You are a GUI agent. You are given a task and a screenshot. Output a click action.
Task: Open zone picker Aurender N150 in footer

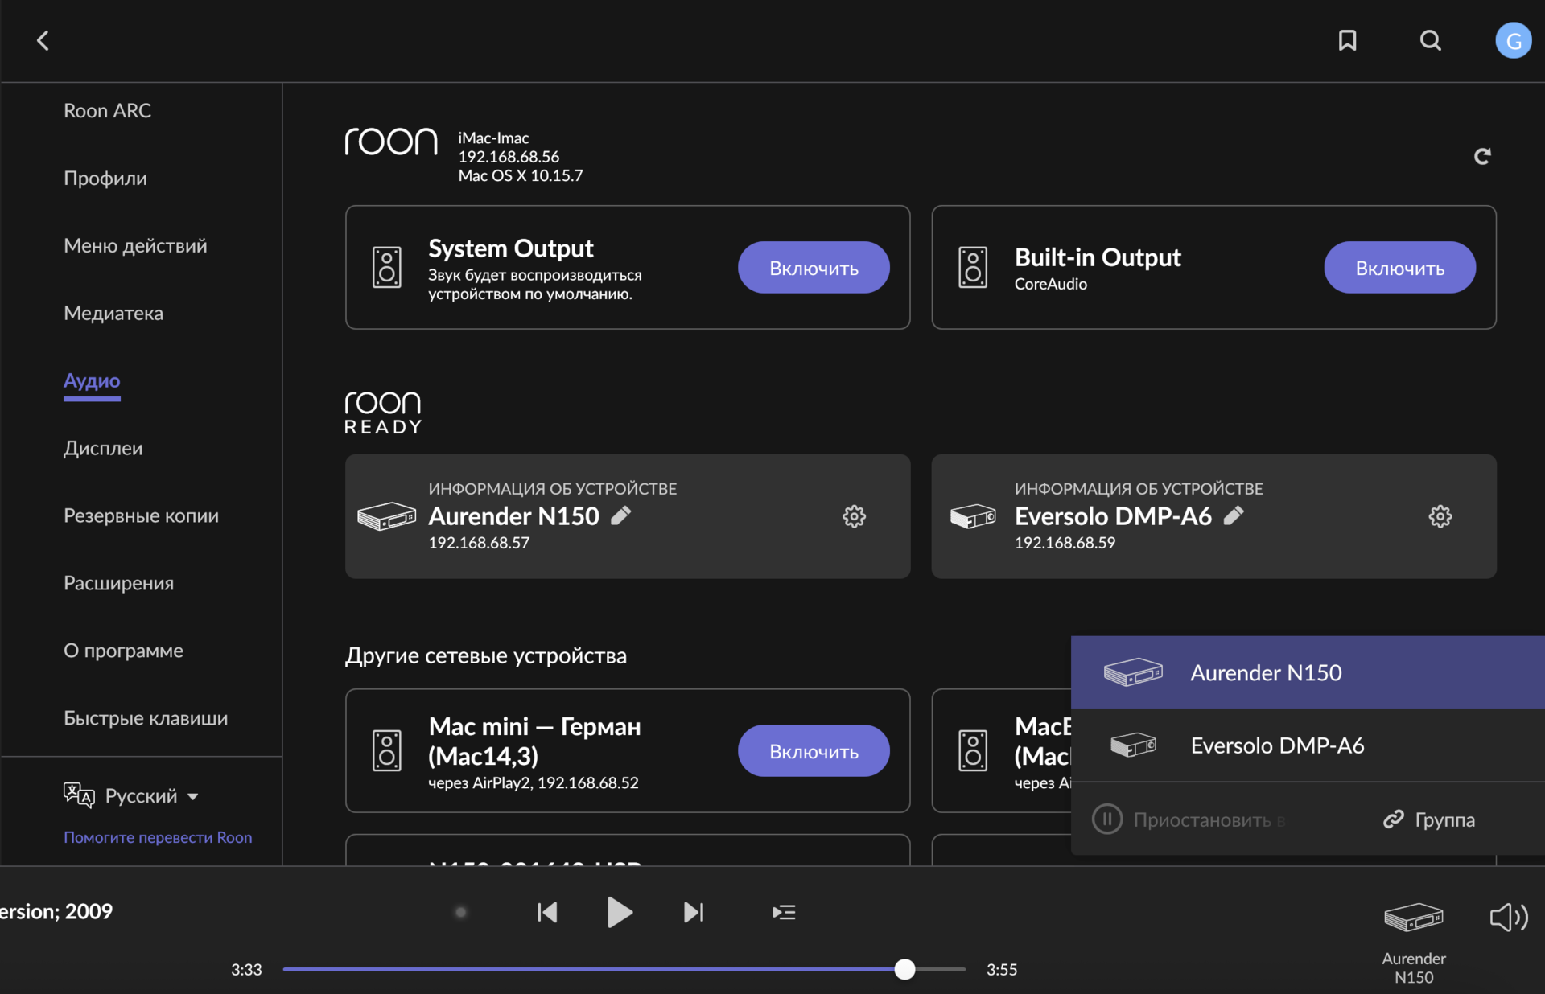(1414, 941)
